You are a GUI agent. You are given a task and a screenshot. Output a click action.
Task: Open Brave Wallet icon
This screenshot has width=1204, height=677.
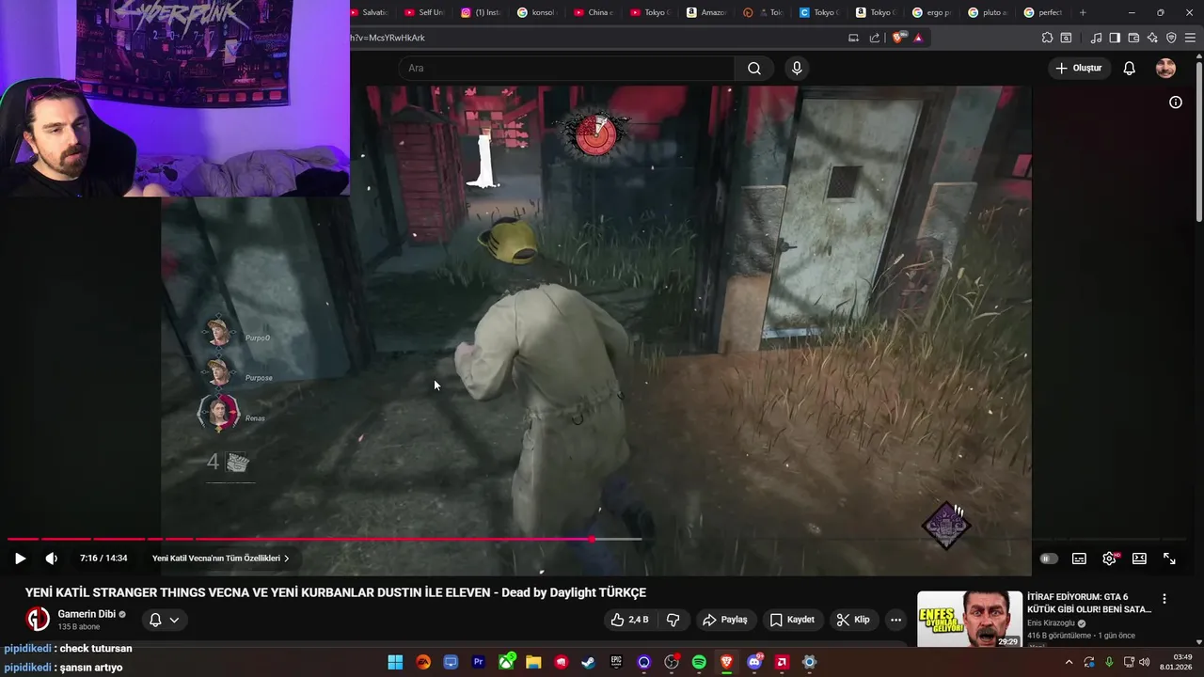point(1133,38)
